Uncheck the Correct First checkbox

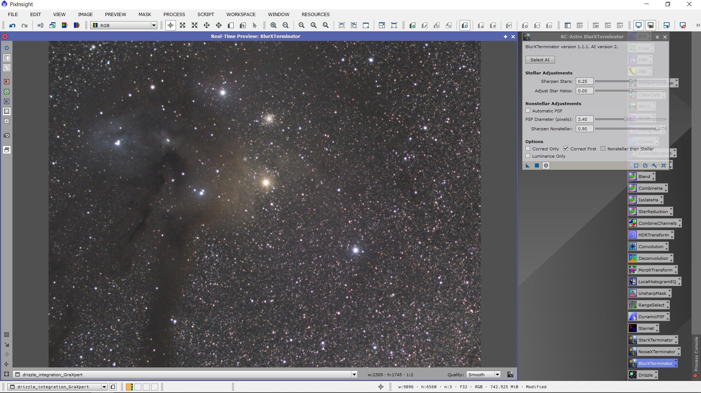566,149
